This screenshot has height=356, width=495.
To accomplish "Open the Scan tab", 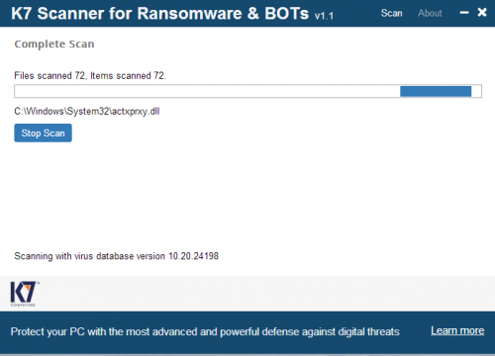I will point(391,13).
